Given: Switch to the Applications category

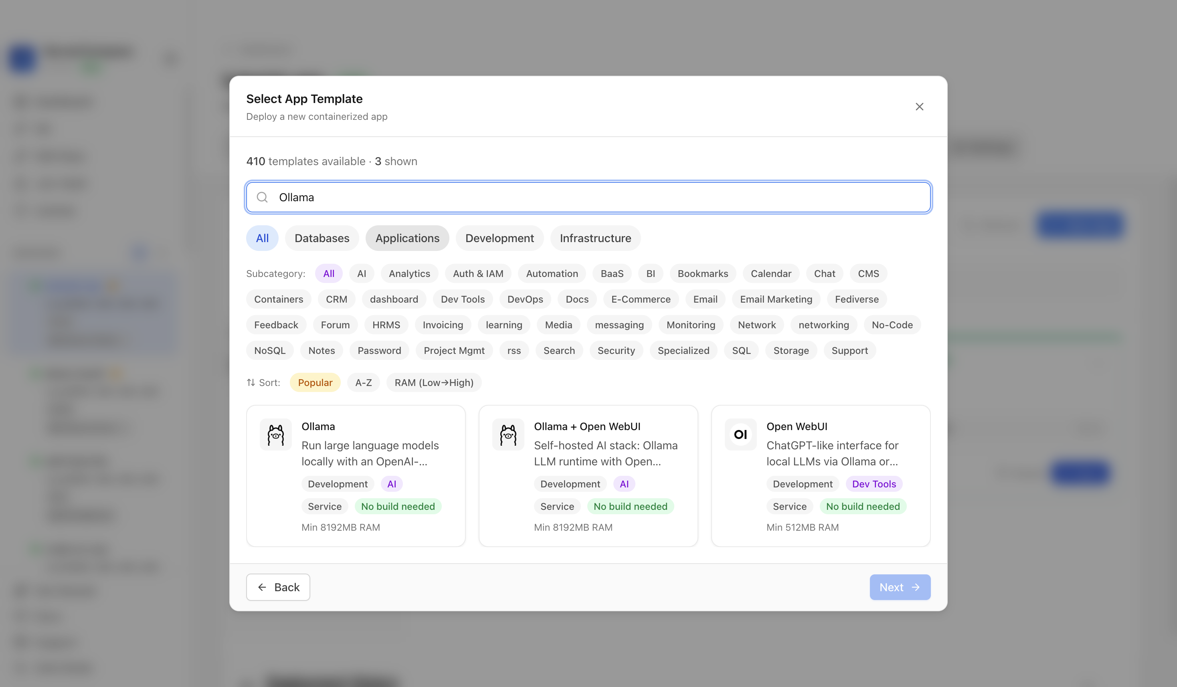Looking at the screenshot, I should [407, 238].
